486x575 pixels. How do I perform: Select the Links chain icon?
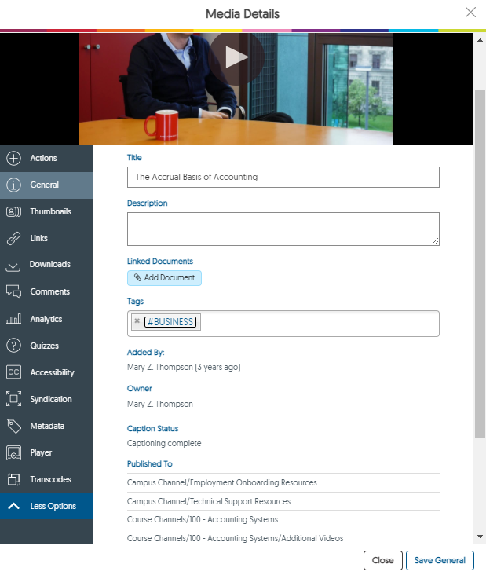point(13,238)
